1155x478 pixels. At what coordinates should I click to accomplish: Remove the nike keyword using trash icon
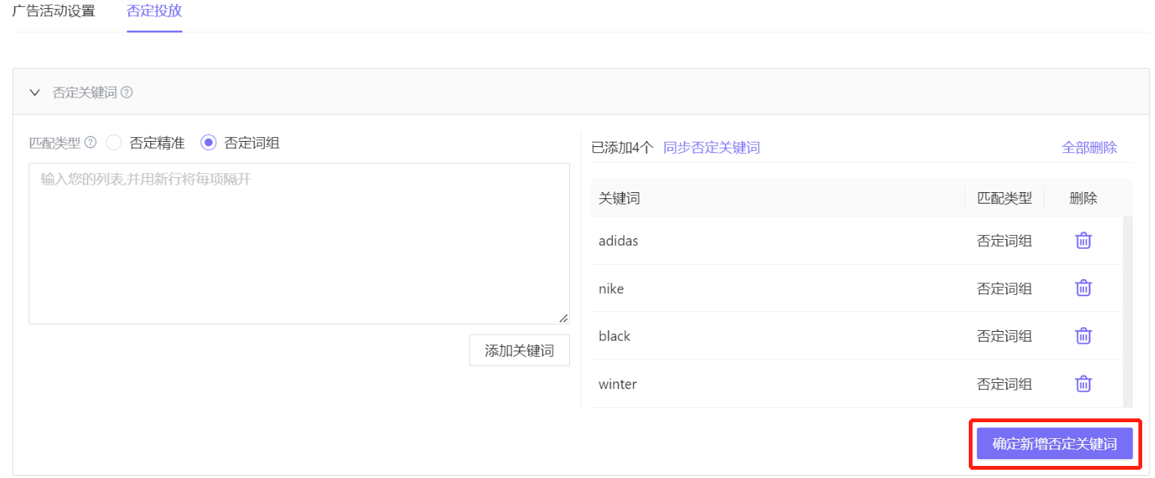pos(1083,288)
